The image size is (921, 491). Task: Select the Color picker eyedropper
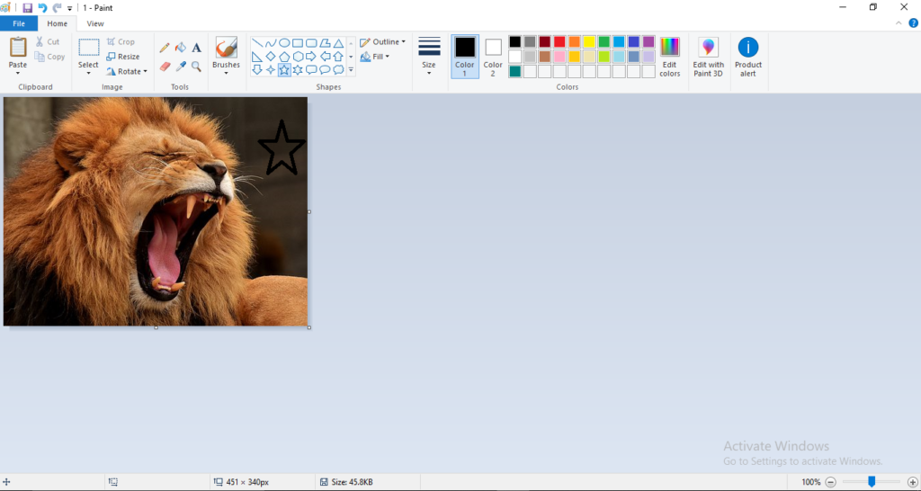pos(180,67)
